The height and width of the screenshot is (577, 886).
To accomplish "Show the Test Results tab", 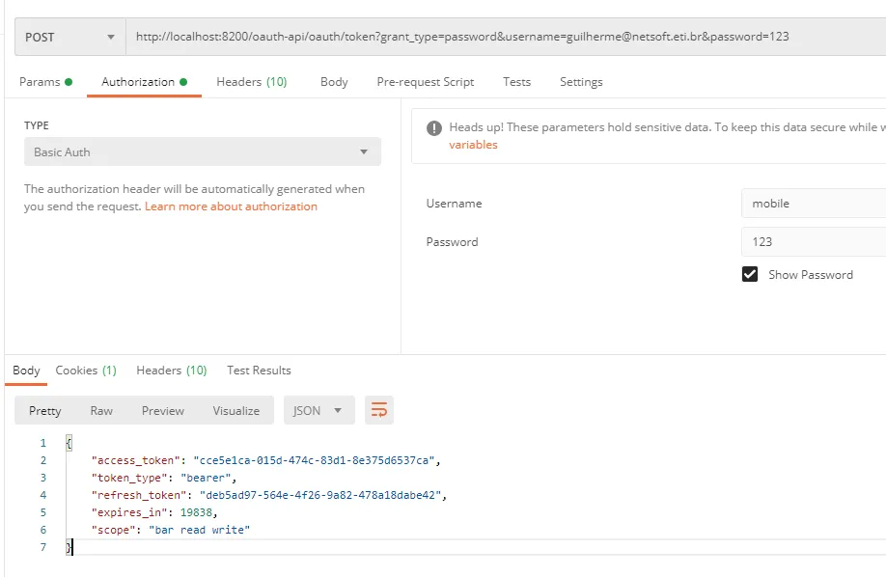I will coord(259,371).
